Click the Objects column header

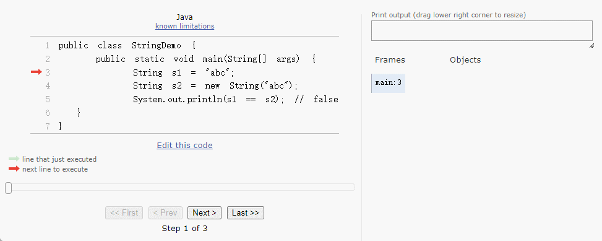(465, 60)
